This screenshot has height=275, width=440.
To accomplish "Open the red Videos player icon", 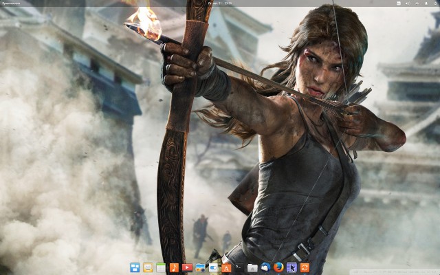I will 187,267.
